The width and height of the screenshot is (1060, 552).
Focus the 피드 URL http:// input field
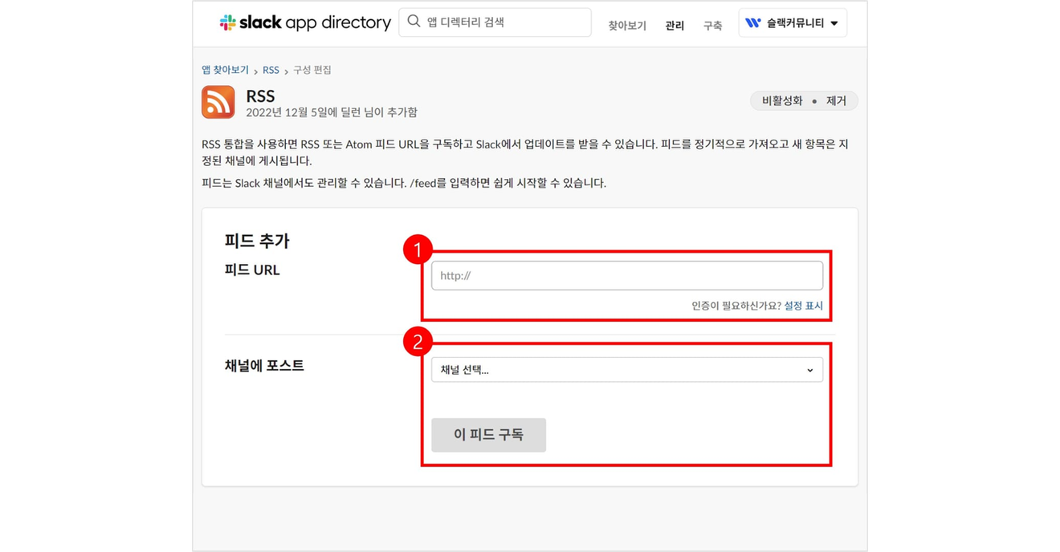pos(627,275)
